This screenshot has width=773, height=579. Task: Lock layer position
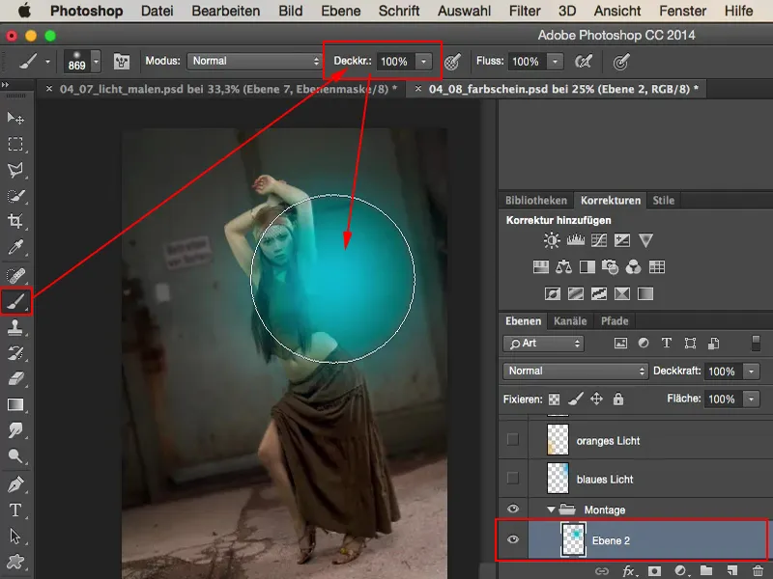pyautogui.click(x=596, y=399)
